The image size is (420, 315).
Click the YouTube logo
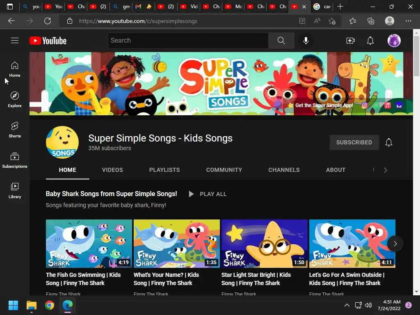pyautogui.click(x=48, y=41)
